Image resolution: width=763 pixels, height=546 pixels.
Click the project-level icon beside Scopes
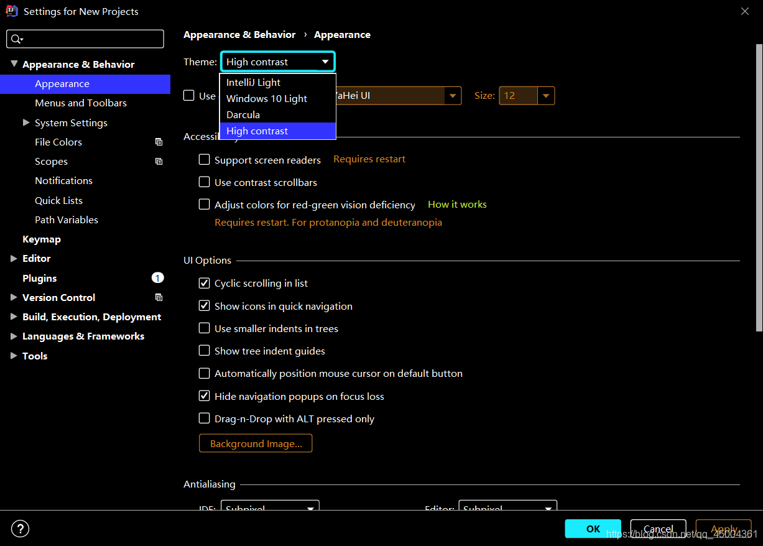(x=159, y=161)
